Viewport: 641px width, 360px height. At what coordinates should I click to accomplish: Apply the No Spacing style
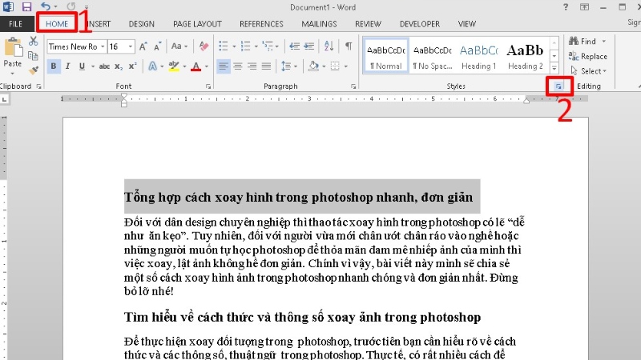433,56
